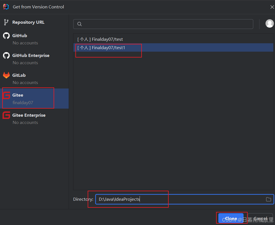
Task: Select the Gitee finalday07 account entry
Action: tap(34, 98)
